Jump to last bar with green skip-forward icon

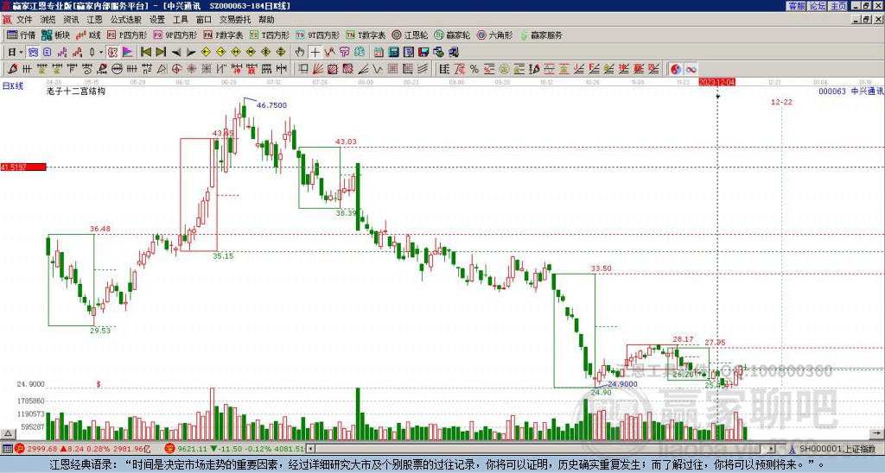(161, 52)
